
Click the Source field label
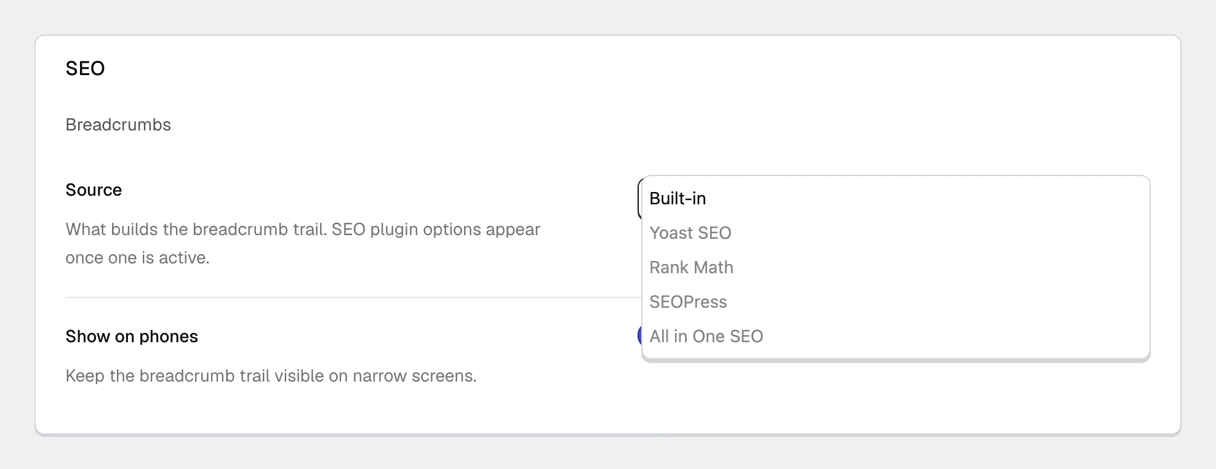(94, 190)
